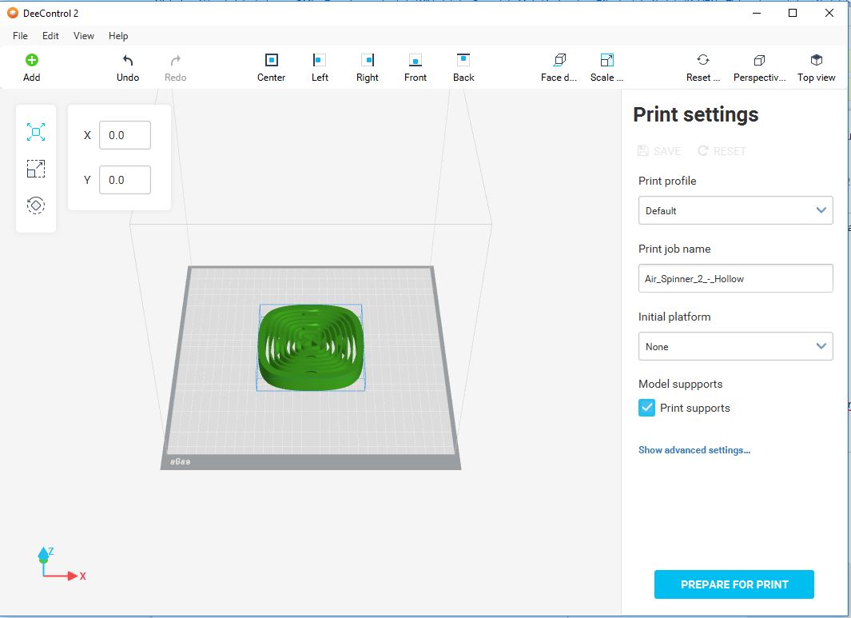Select the Scale tool in toolbar
Screen dimensions: 851x618
click(606, 61)
